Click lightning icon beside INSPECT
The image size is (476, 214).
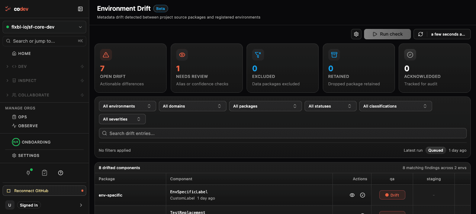coord(83,80)
